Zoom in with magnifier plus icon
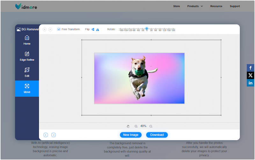The image size is (255, 160). (136, 126)
